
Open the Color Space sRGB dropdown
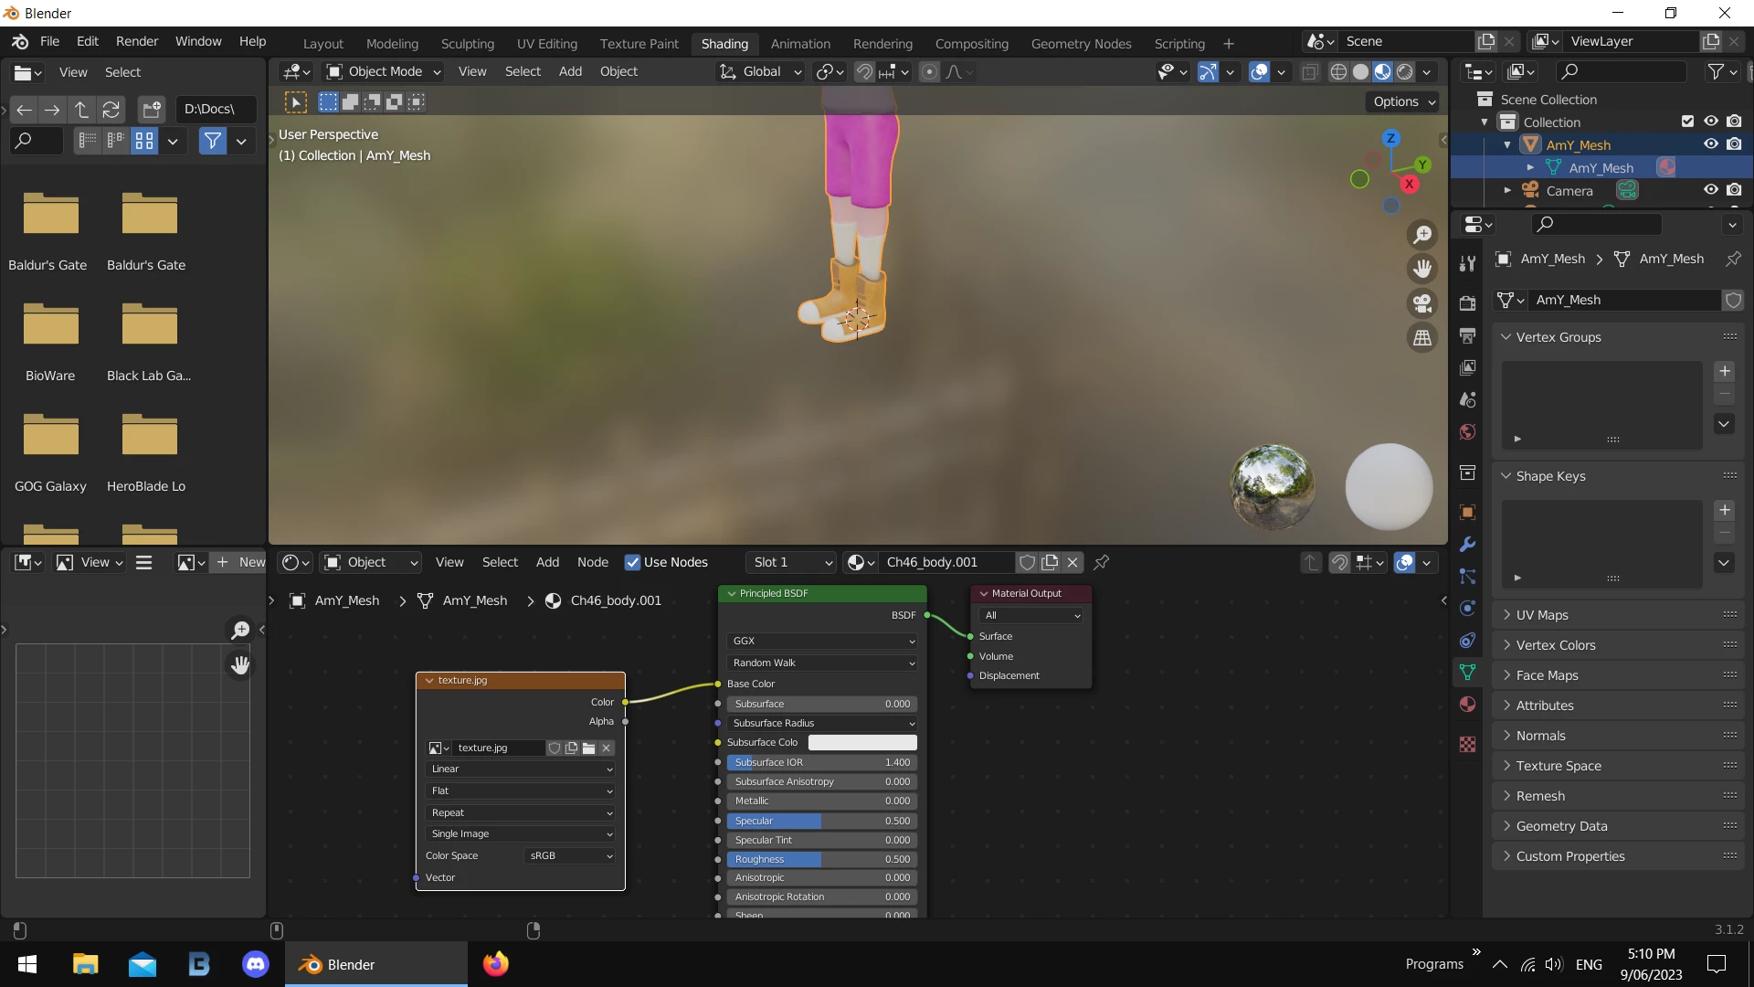click(x=571, y=856)
